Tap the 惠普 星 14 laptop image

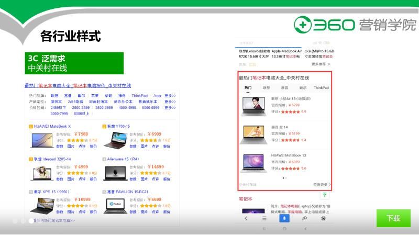click(x=253, y=135)
